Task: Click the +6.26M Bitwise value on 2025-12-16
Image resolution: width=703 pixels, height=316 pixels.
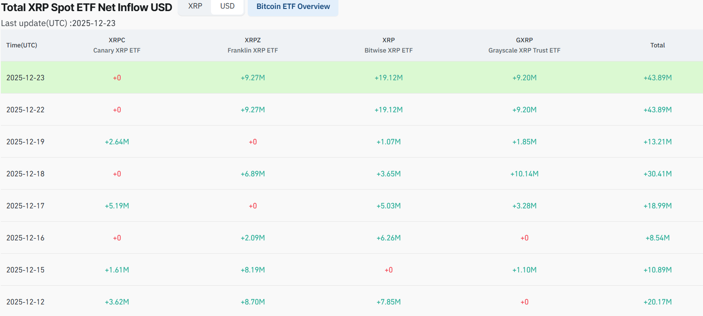Action: 389,238
